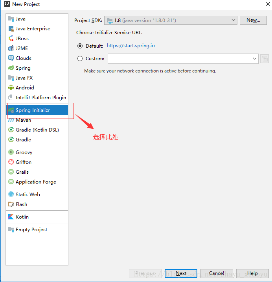
Task: Close the New Project dialog
Action: (x=268, y=4)
